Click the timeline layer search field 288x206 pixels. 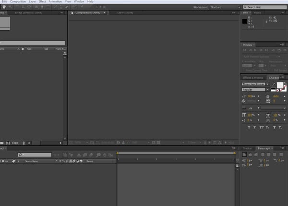click(35, 155)
